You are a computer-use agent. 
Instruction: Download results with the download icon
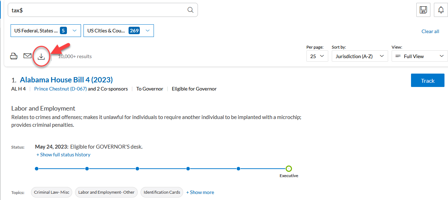click(x=41, y=56)
